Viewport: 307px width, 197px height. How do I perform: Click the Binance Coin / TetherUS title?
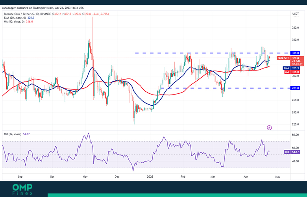click(x=19, y=14)
